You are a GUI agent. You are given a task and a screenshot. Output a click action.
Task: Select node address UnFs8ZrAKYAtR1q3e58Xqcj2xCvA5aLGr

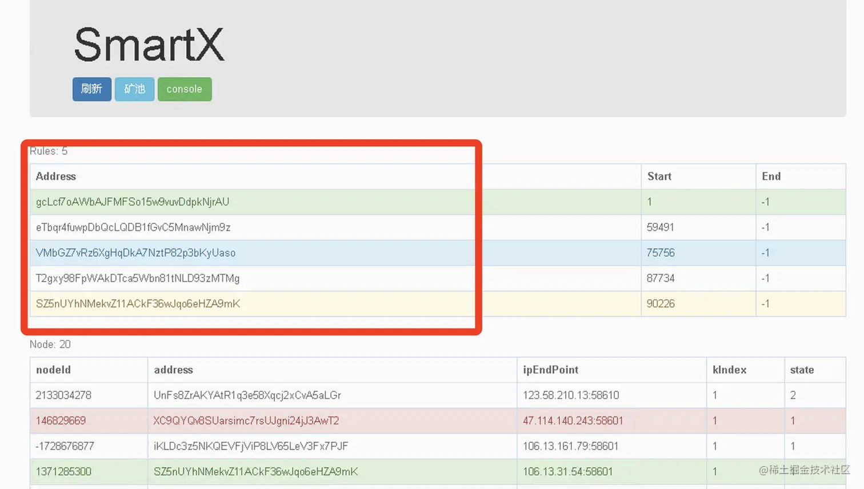pyautogui.click(x=247, y=395)
